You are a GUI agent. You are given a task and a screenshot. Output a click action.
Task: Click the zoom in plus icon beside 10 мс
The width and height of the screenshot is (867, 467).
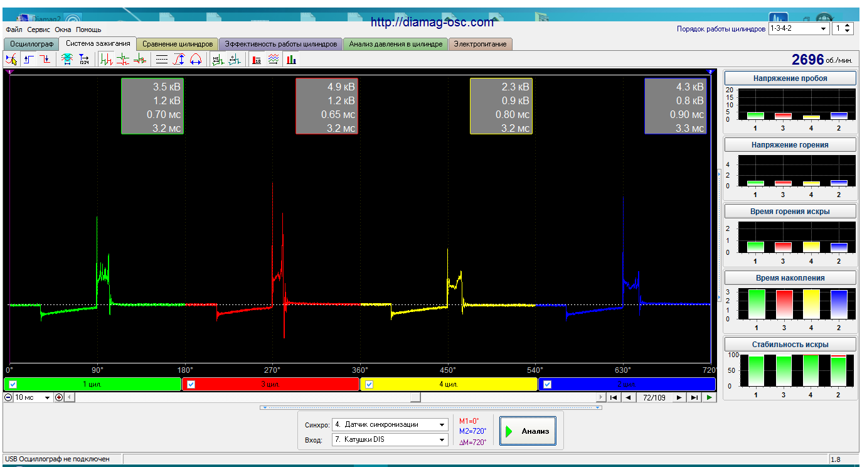click(x=59, y=397)
